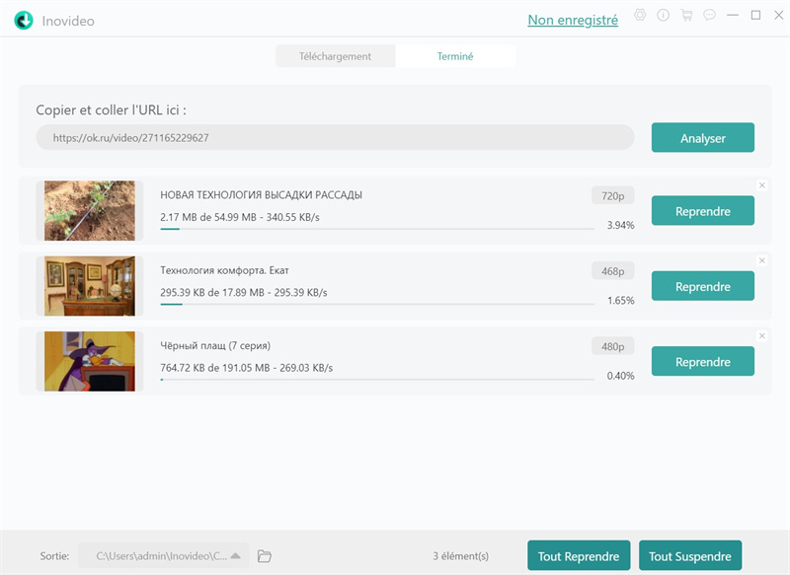This screenshot has height=575, width=790.
Task: Open the info icon in title bar
Action: pyautogui.click(x=663, y=15)
